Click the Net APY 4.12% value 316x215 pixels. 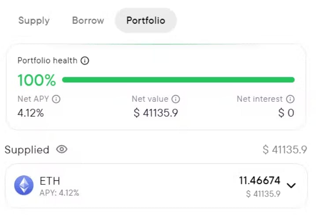(31, 113)
